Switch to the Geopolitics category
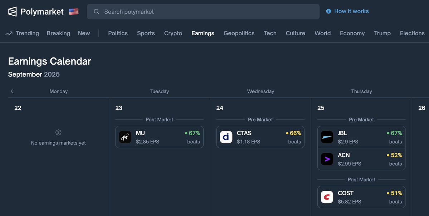429x216 pixels. point(239,33)
